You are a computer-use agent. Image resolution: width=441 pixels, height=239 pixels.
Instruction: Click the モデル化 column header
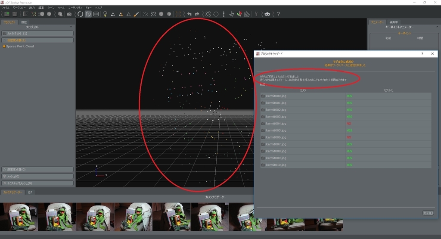(388, 90)
